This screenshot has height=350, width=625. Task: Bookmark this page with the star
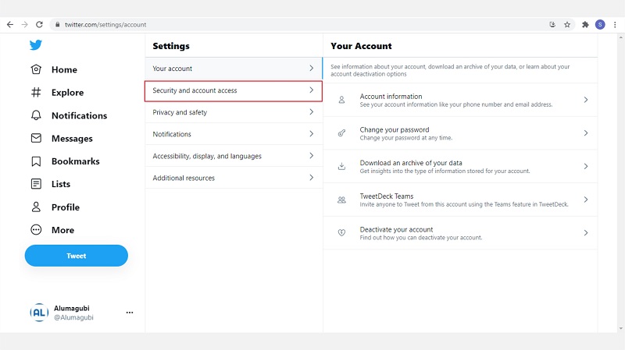[567, 25]
